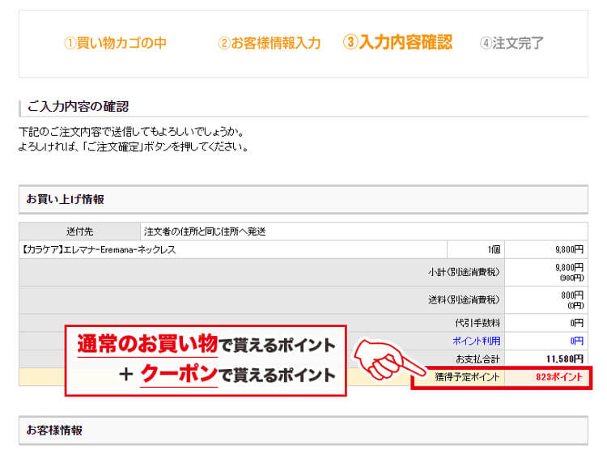
Task: Click the quantity cell 1個
Action: pos(476,250)
